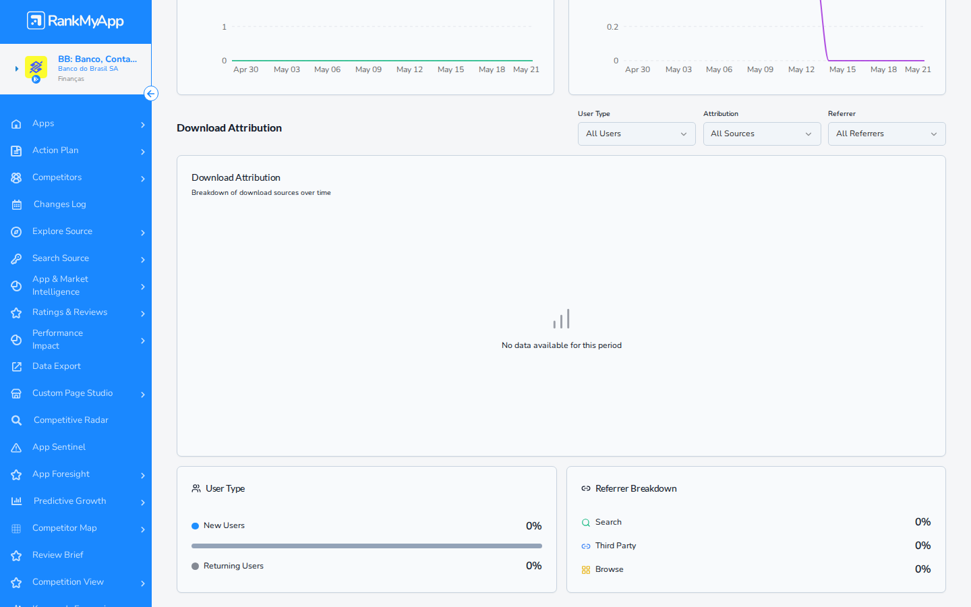Click the Returning Users gray legend dot
Image resolution: width=971 pixels, height=607 pixels.
(196, 567)
